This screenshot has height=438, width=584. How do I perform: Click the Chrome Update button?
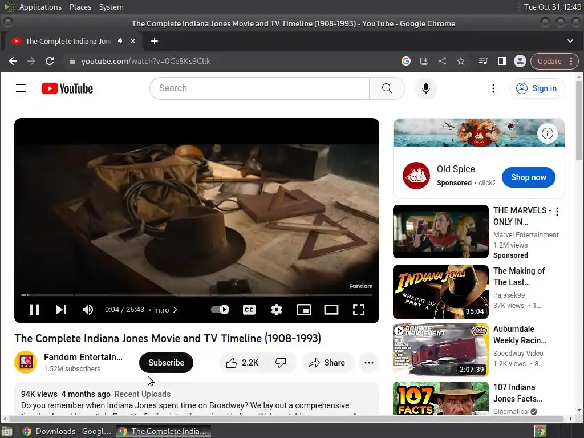click(x=549, y=61)
